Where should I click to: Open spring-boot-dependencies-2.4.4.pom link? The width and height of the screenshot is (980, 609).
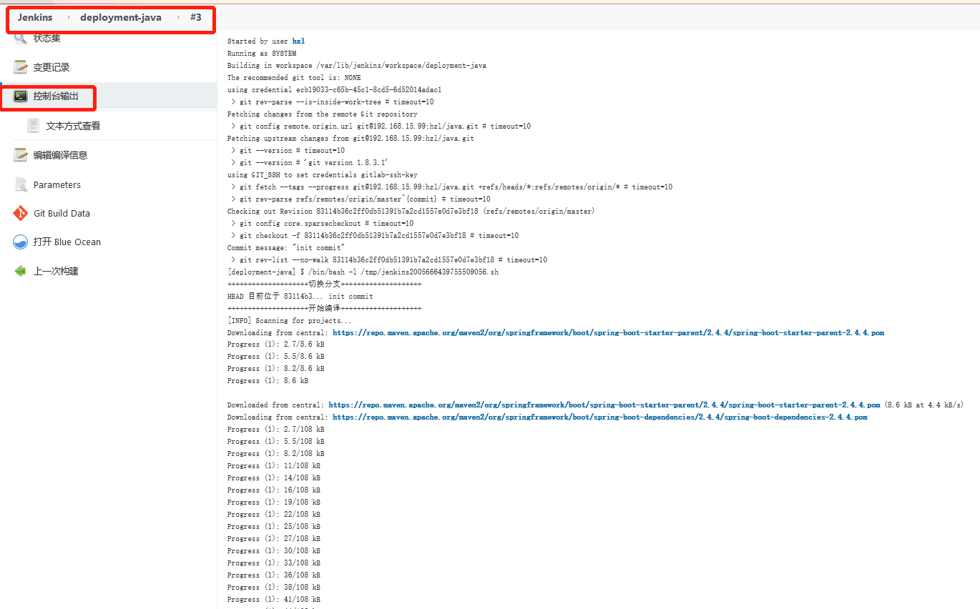(x=600, y=417)
